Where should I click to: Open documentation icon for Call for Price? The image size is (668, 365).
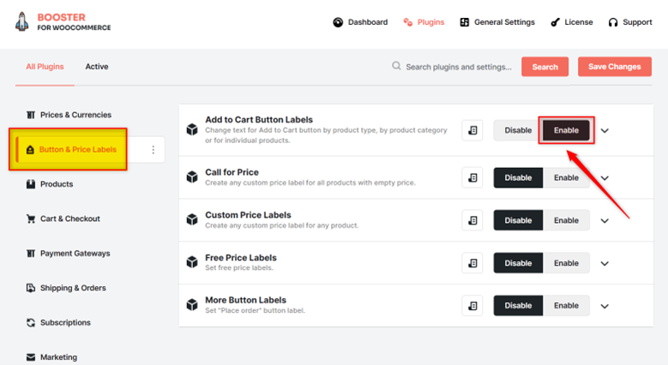(472, 177)
